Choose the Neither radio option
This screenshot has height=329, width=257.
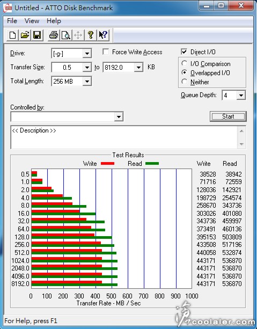point(184,82)
